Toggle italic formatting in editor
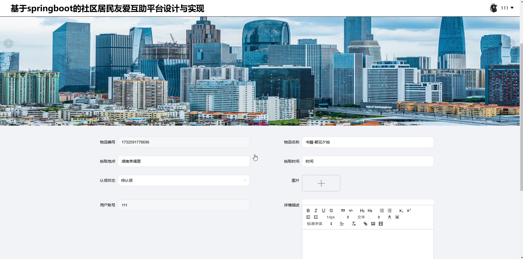This screenshot has width=523, height=259. click(x=316, y=211)
